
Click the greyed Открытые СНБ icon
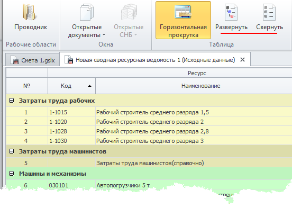tap(129, 12)
